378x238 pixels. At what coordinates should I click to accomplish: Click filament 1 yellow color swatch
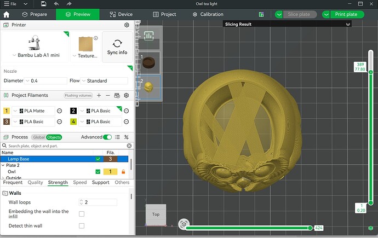(x=7, y=111)
